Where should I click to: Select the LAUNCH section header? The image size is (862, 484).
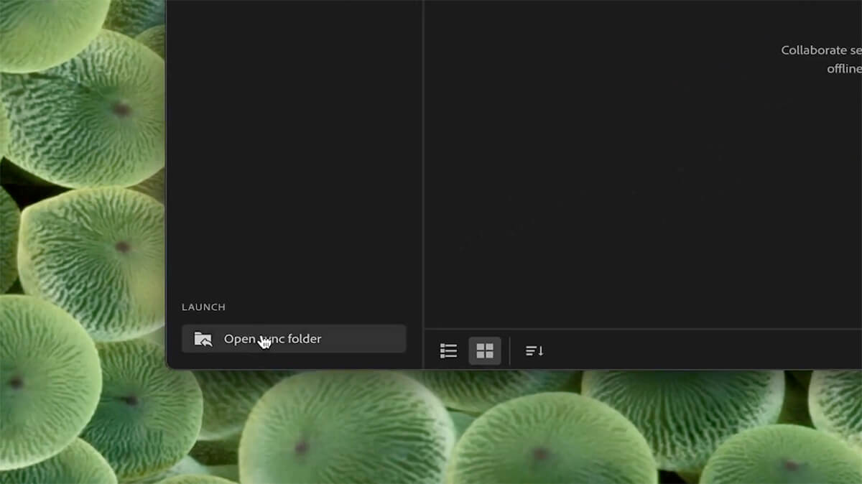pos(203,307)
